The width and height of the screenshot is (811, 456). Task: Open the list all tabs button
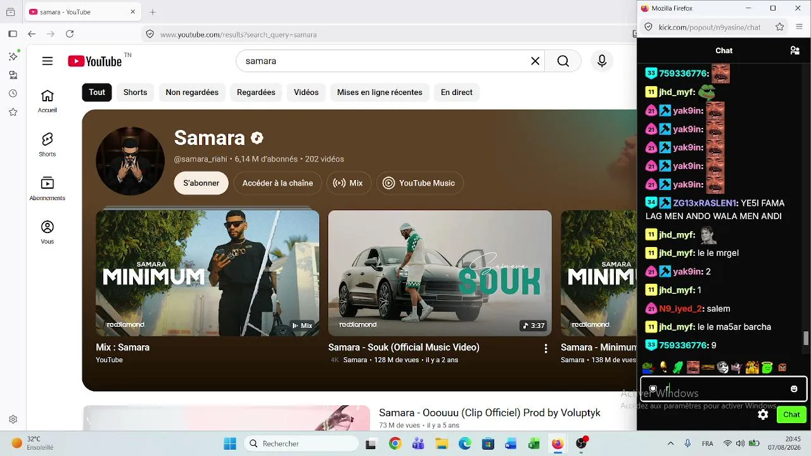(11, 12)
